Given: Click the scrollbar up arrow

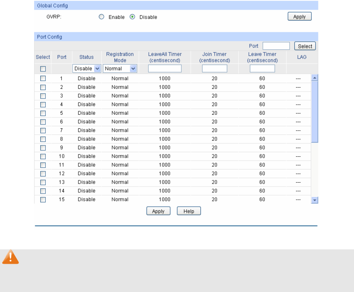Looking at the screenshot, I should pyautogui.click(x=314, y=78).
